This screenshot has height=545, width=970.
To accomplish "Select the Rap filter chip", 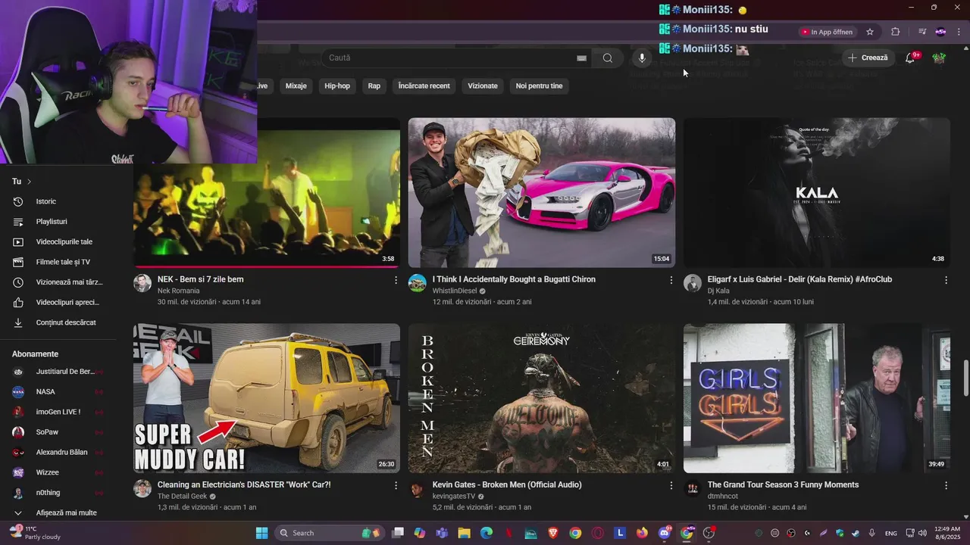I will tap(374, 86).
